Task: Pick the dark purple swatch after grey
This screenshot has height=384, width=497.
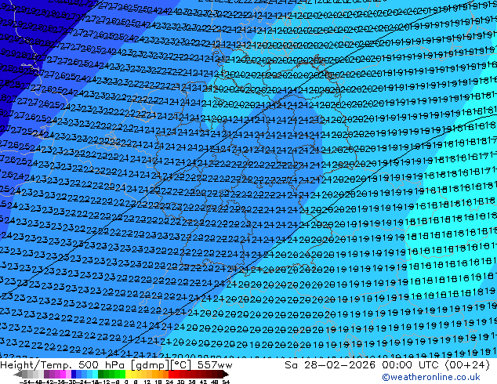Action: point(46,374)
